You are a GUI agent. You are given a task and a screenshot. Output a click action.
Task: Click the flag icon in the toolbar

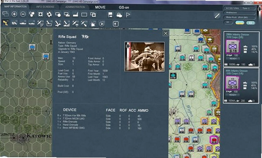pyautogui.click(x=128, y=15)
